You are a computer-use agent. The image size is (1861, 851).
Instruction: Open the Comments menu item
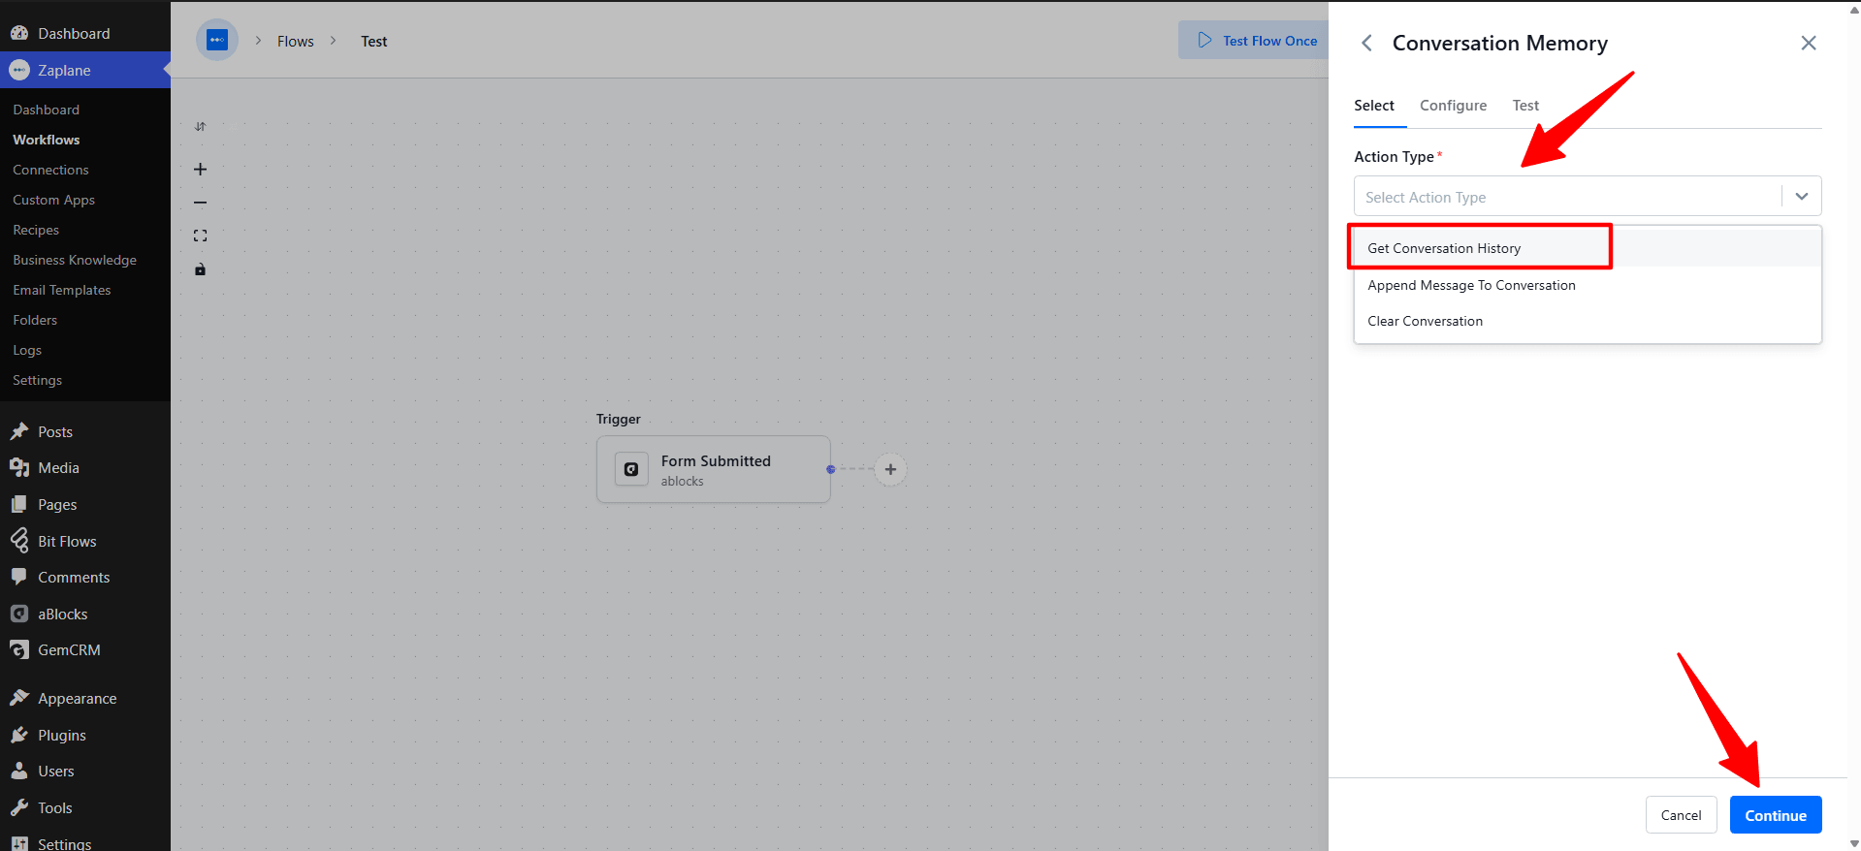(x=85, y=577)
